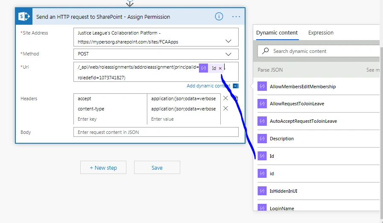This screenshot has height=223, width=383.
Task: Select AllowMembersEditMembership dynamic content
Action: point(319,87)
